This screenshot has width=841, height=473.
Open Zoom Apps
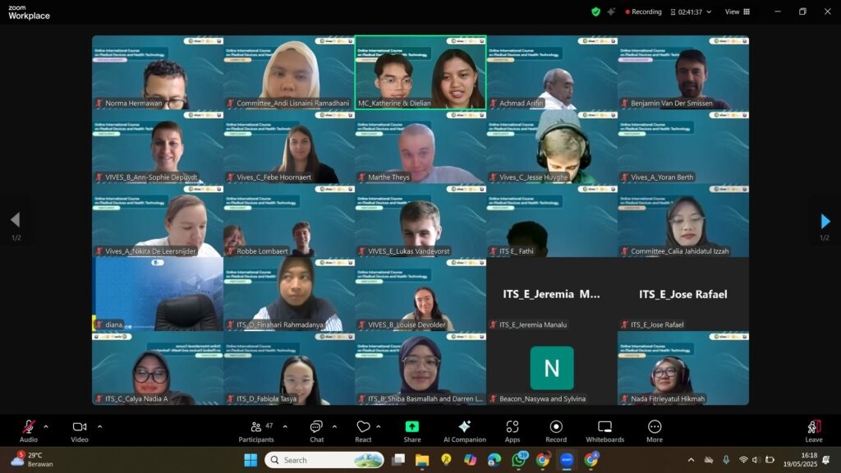(x=512, y=430)
